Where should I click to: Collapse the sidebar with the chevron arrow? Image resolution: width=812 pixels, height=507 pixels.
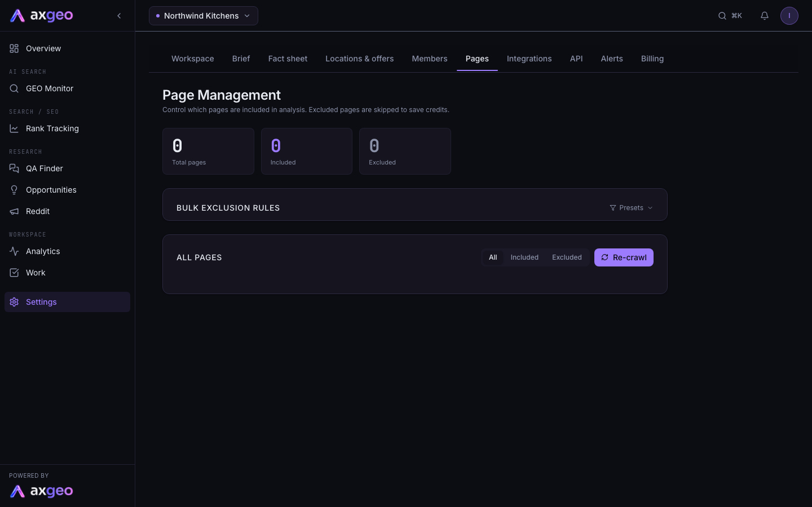pos(119,16)
